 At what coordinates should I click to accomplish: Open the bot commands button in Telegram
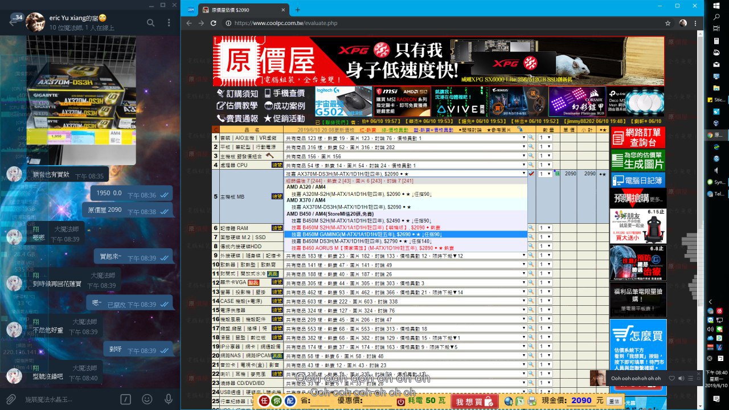pos(126,399)
